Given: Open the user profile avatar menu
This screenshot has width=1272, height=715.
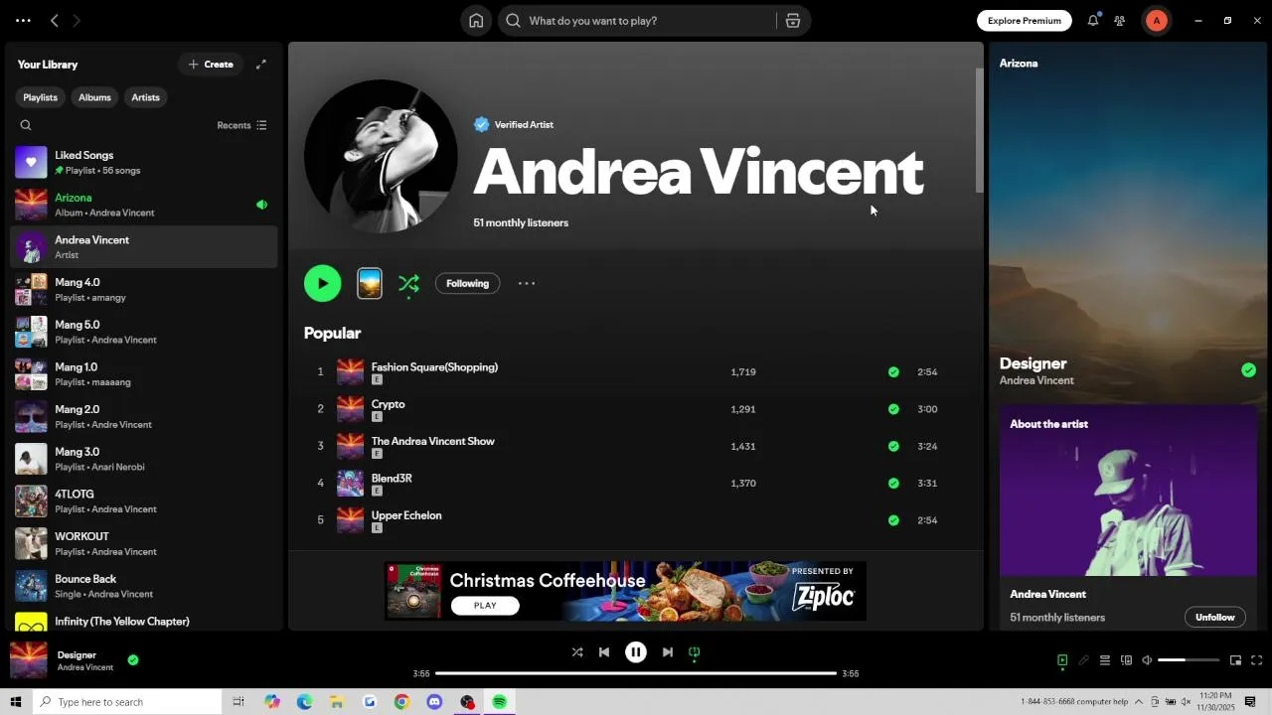Looking at the screenshot, I should 1156,21.
